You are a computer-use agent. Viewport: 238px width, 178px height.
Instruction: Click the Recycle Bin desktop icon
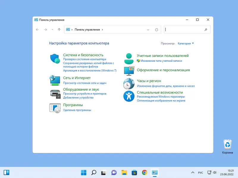tap(228, 145)
